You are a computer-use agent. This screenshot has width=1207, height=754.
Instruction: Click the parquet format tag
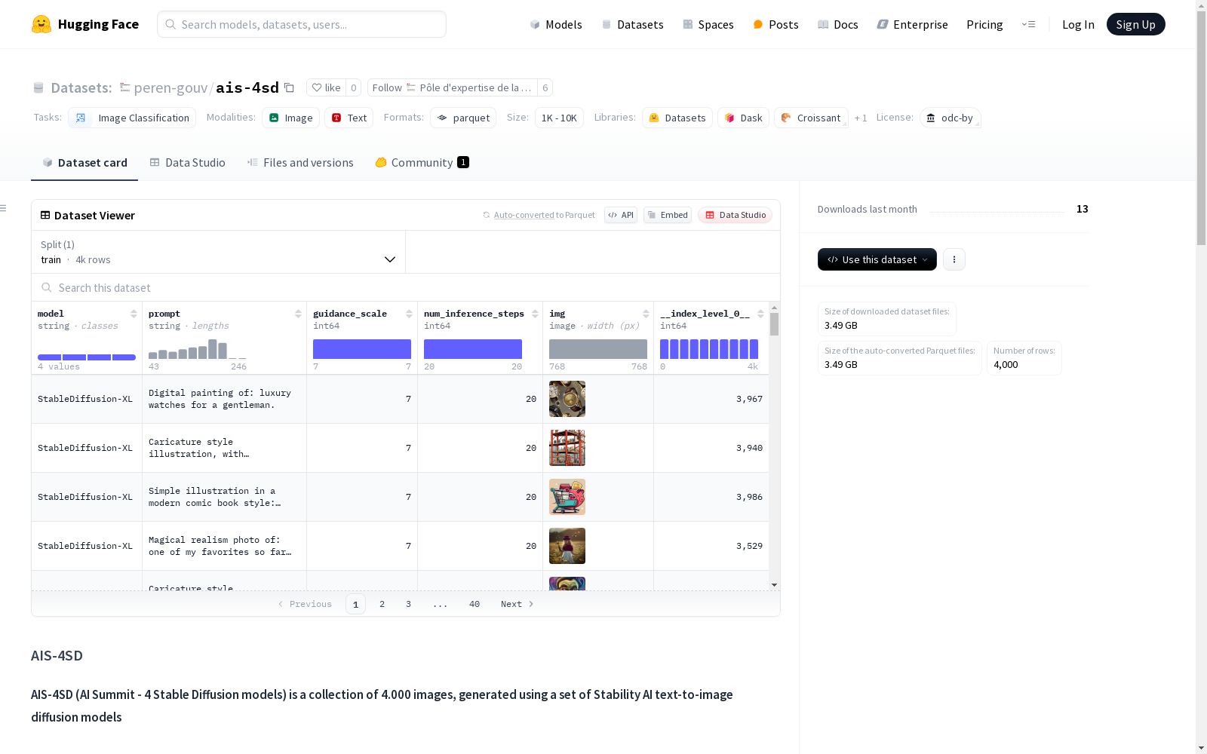463,118
